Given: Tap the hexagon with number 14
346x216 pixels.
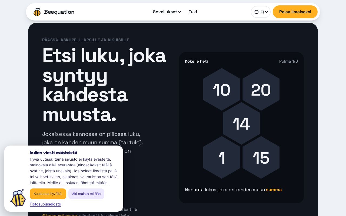Looking at the screenshot, I should [241, 123].
